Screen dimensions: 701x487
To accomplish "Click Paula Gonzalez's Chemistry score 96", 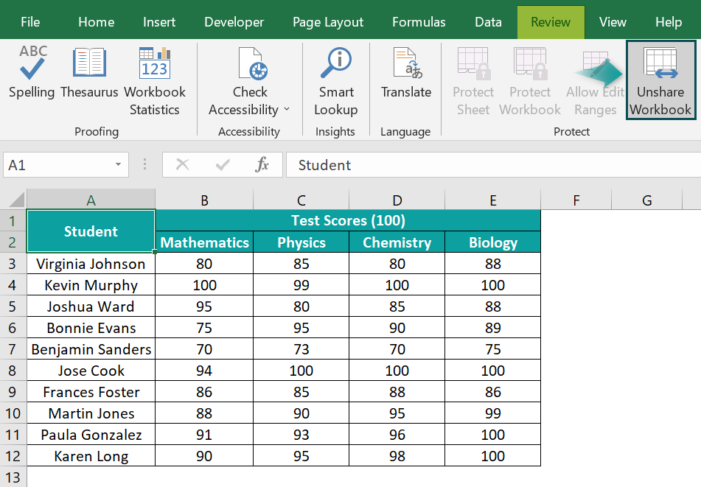I will point(397,434).
